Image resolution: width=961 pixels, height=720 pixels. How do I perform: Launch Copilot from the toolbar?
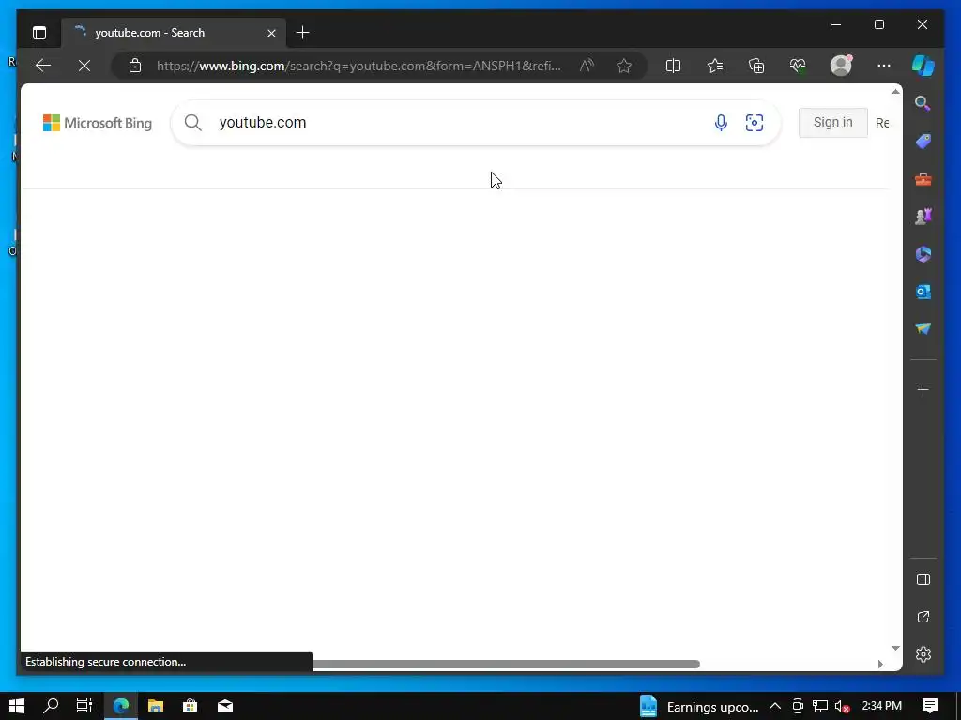[x=923, y=66]
